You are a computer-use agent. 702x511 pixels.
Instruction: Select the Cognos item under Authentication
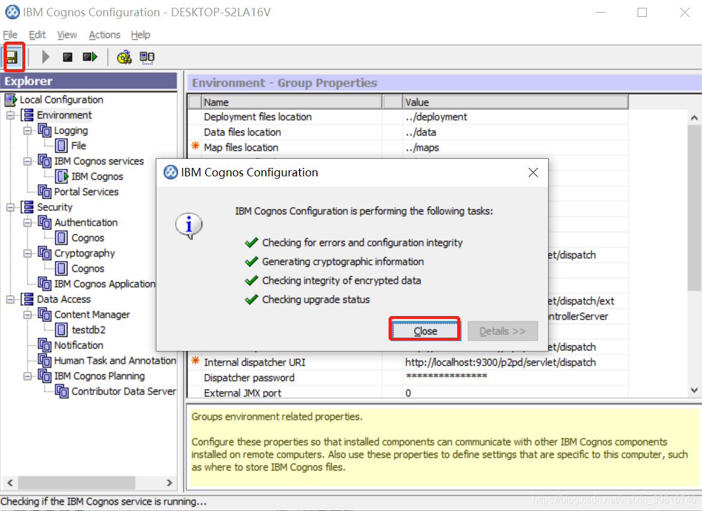pyautogui.click(x=88, y=238)
